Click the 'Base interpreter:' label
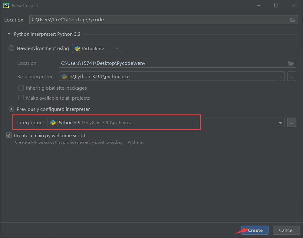Image resolution: width=303 pixels, height=238 pixels. coord(35,77)
